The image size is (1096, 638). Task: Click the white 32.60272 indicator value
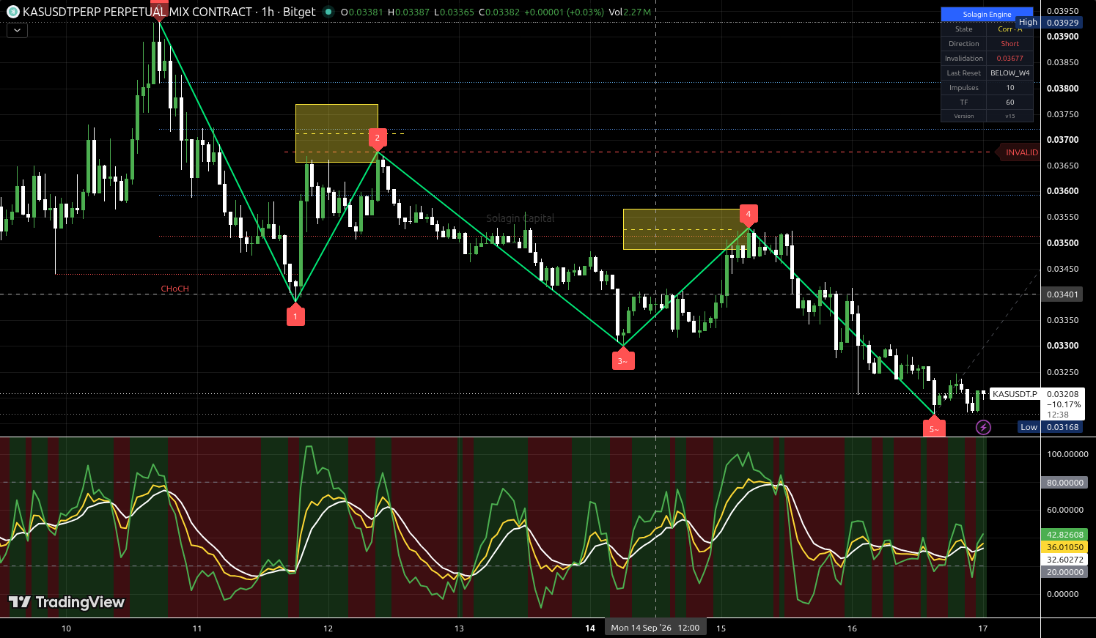click(x=1064, y=560)
